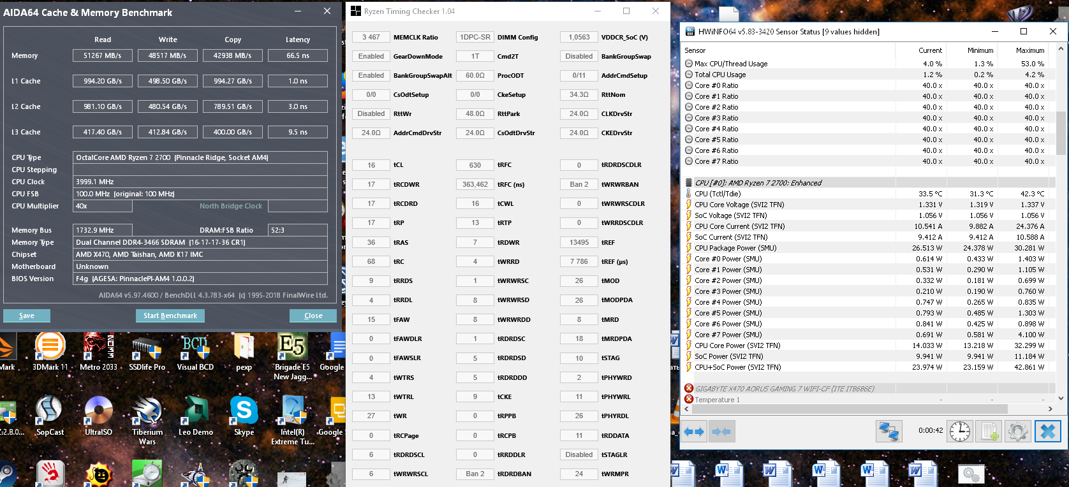This screenshot has height=487, width=1069.
Task: Select the green stopwatch drive desktop icon
Action: coord(147,474)
